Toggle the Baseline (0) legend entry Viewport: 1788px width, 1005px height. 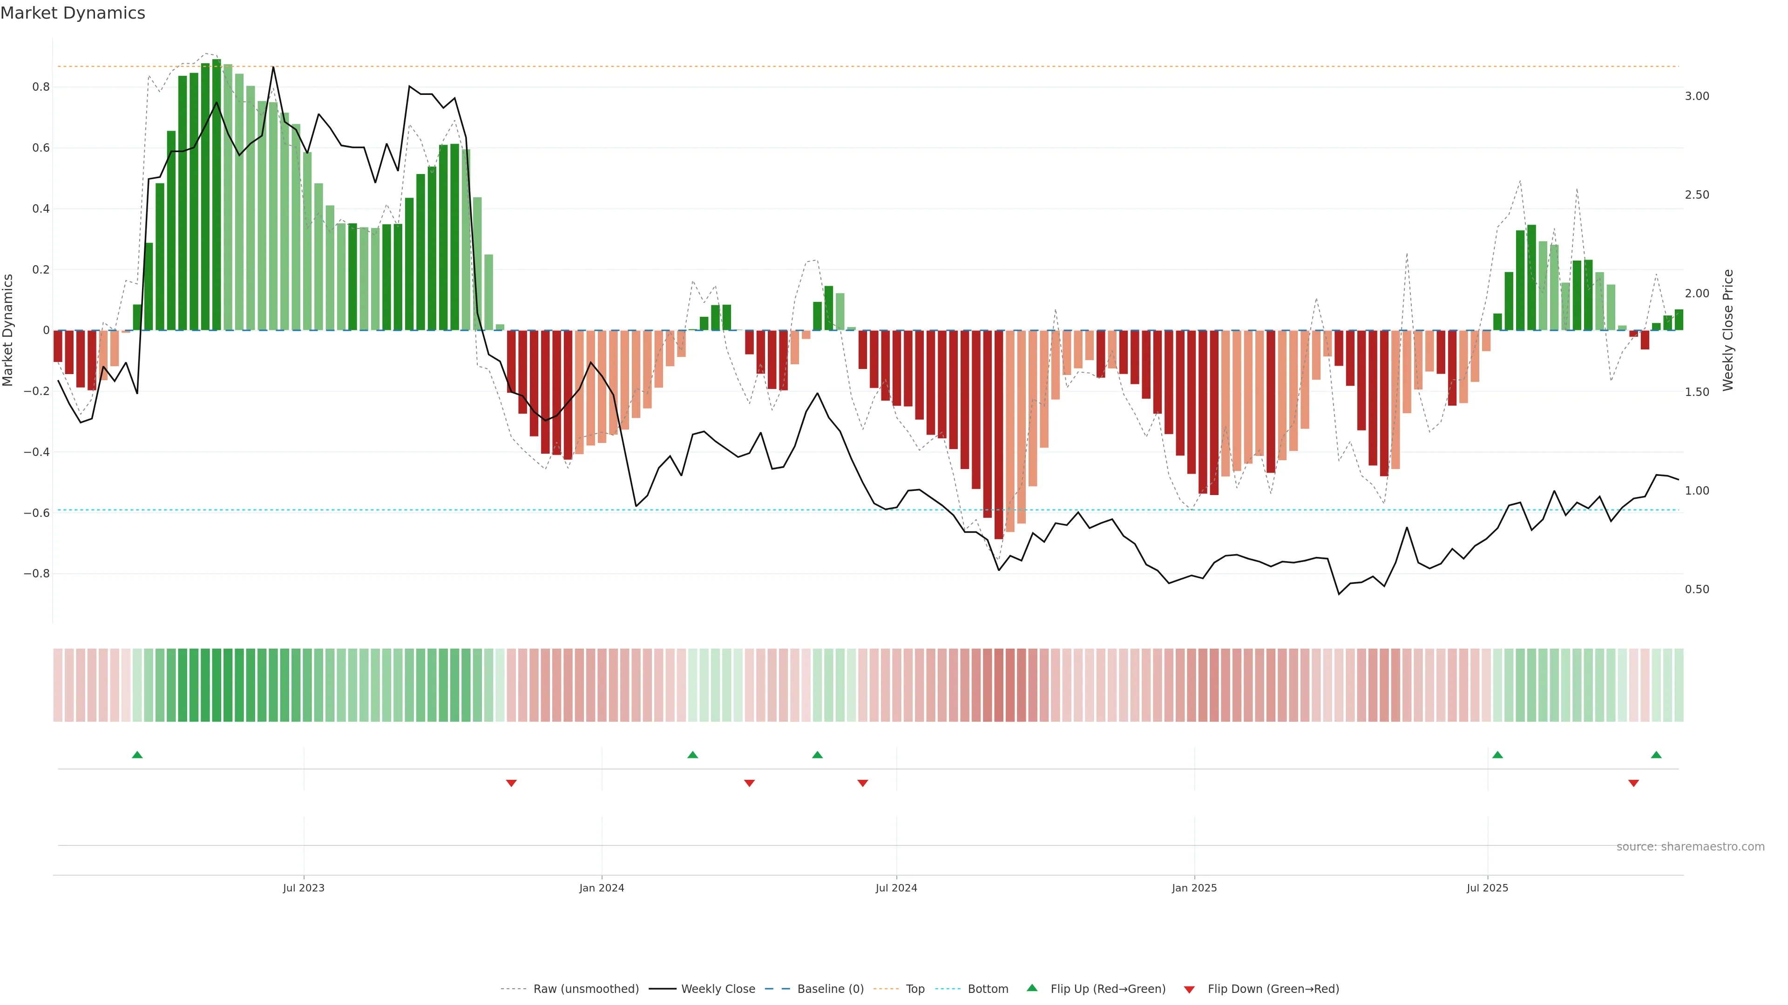pyautogui.click(x=830, y=988)
